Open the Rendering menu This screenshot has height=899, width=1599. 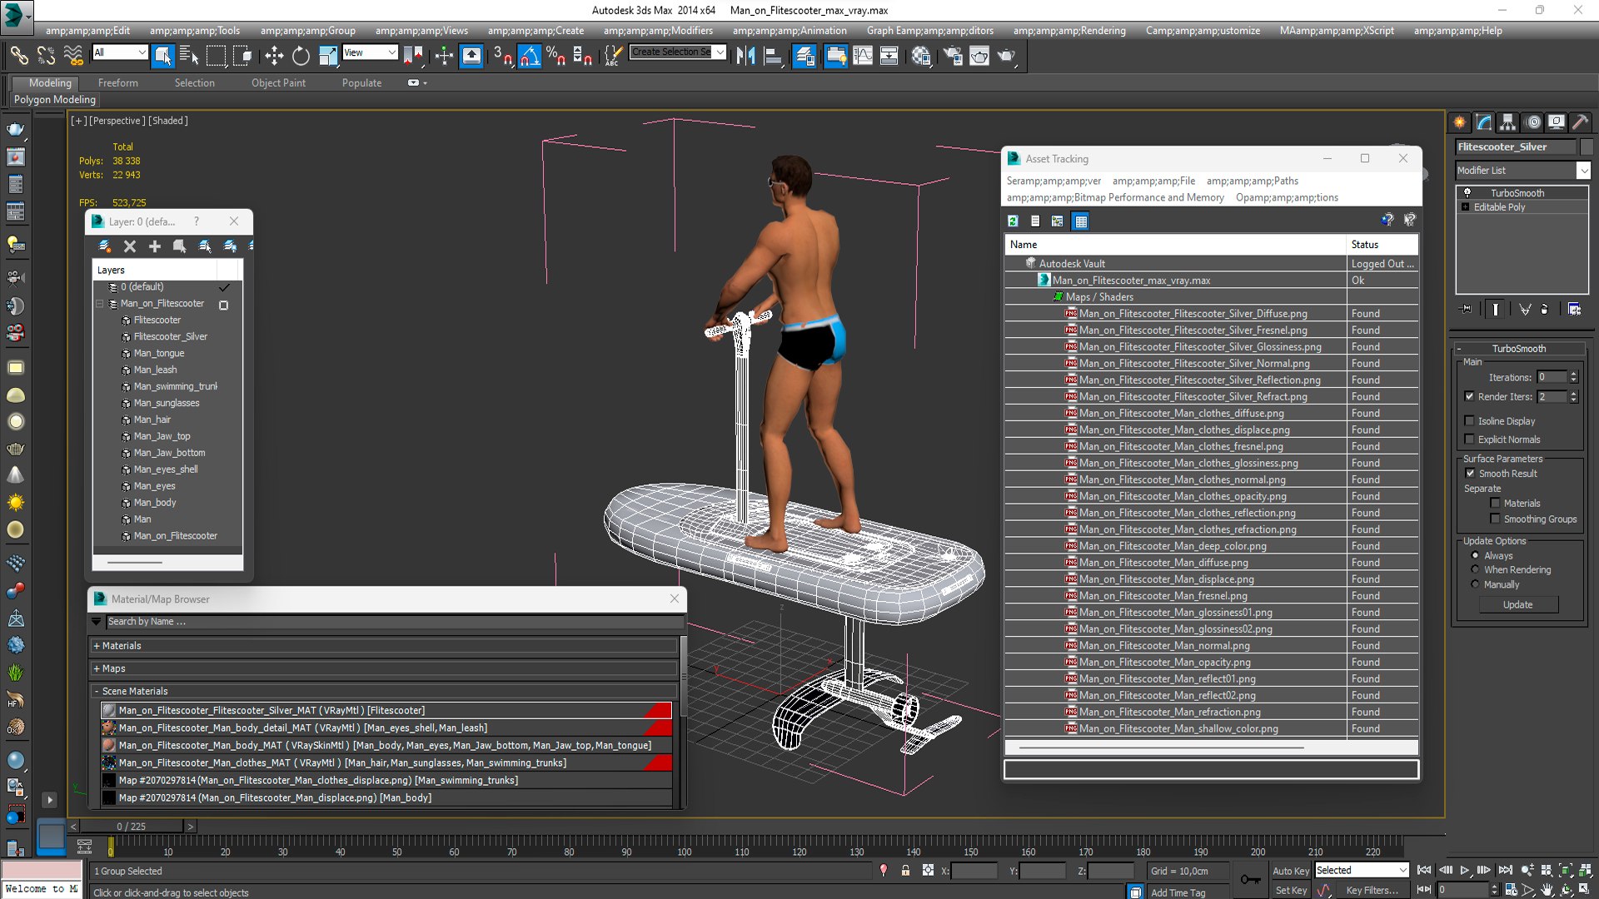(x=1069, y=31)
